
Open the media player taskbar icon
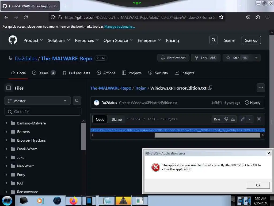tap(40, 201)
